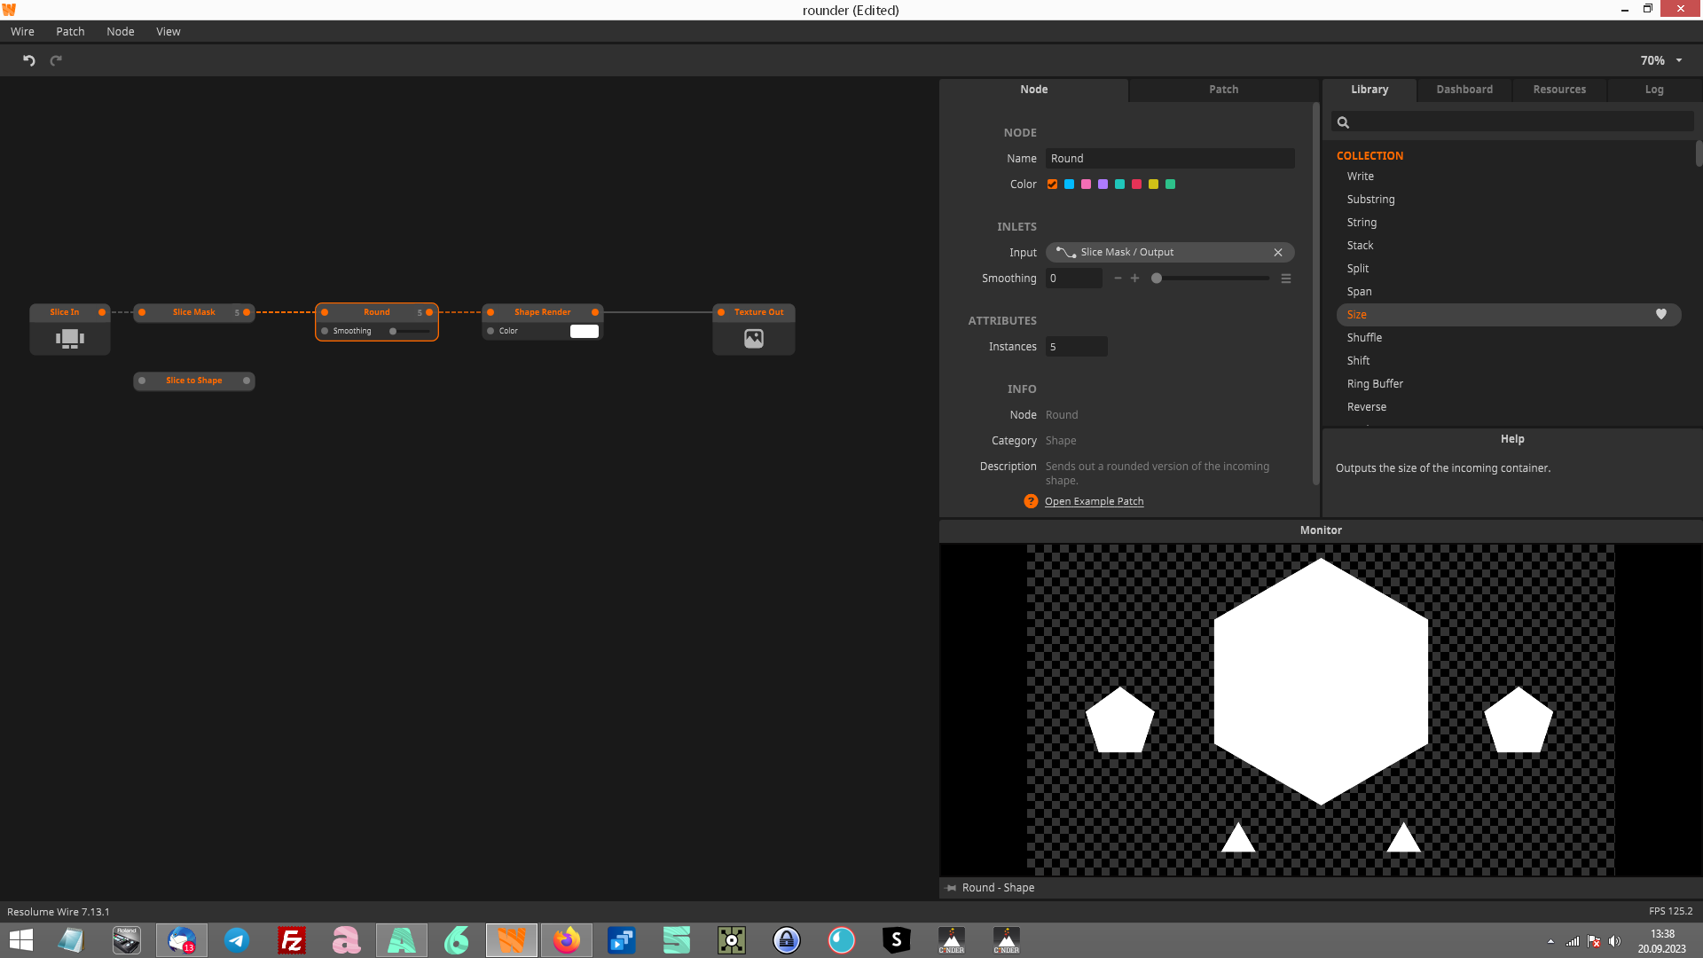Click the pin icon beside Round - Shape
This screenshot has height=958, width=1703.
(951, 888)
